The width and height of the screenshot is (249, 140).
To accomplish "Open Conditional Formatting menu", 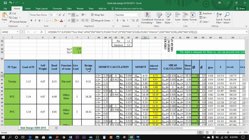I will pyautogui.click(x=147, y=18).
